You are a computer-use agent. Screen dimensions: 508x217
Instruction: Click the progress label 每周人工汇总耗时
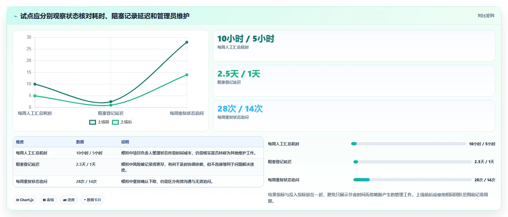[x=283, y=144]
